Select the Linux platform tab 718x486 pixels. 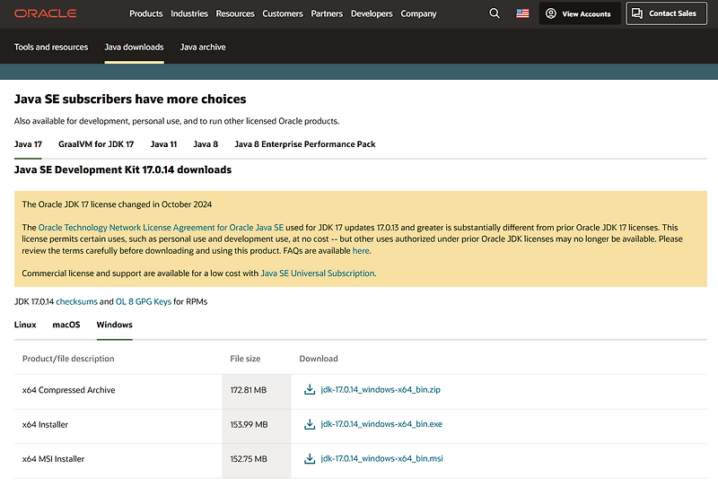point(25,325)
